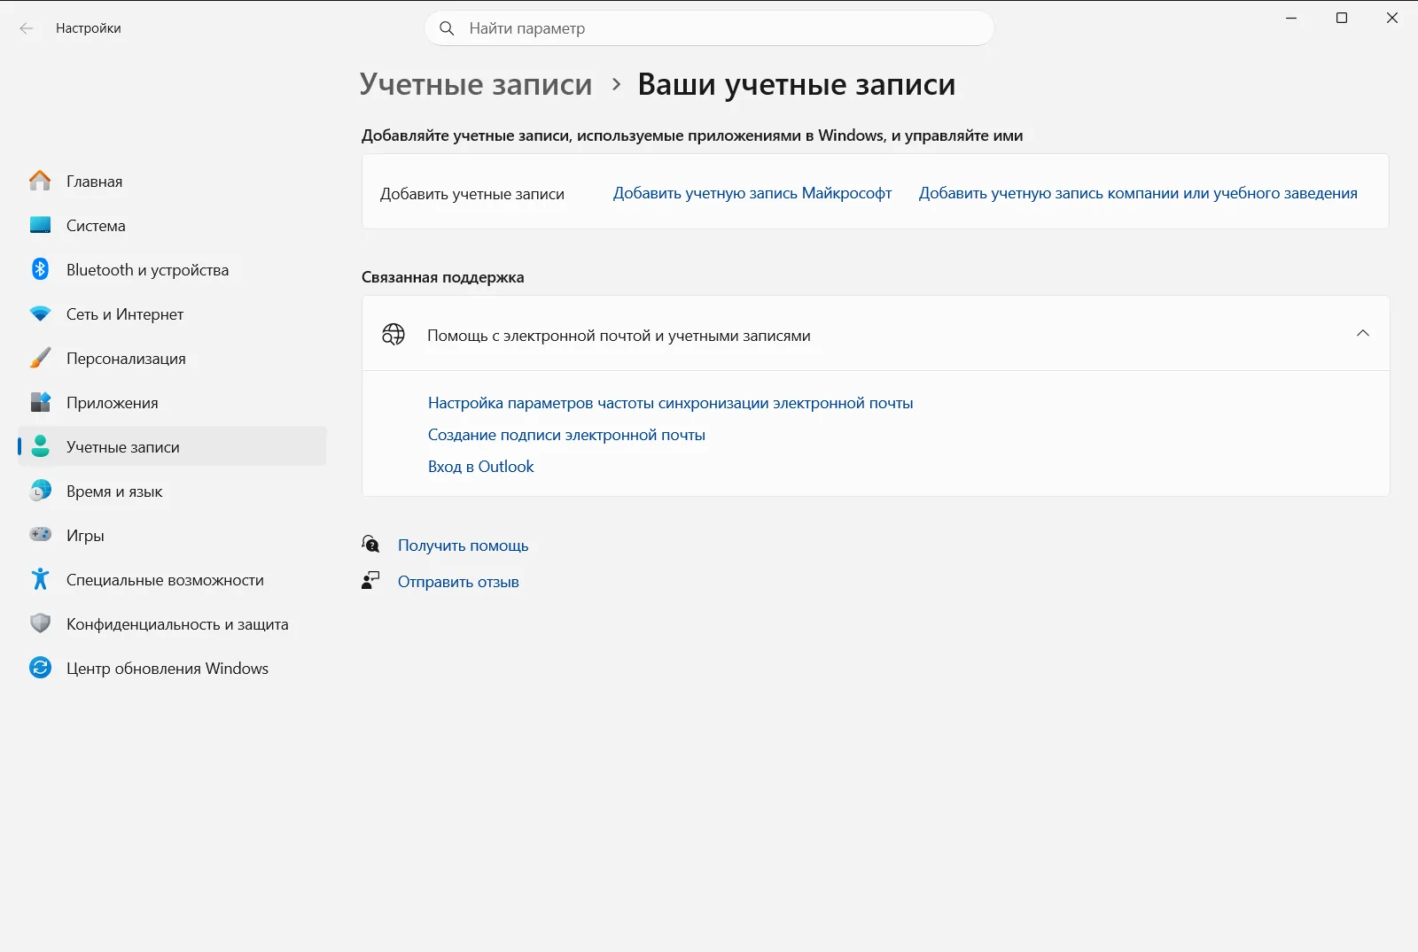Click the Специальные возможности accessibility icon
The height and width of the screenshot is (952, 1418).
pyautogui.click(x=40, y=579)
